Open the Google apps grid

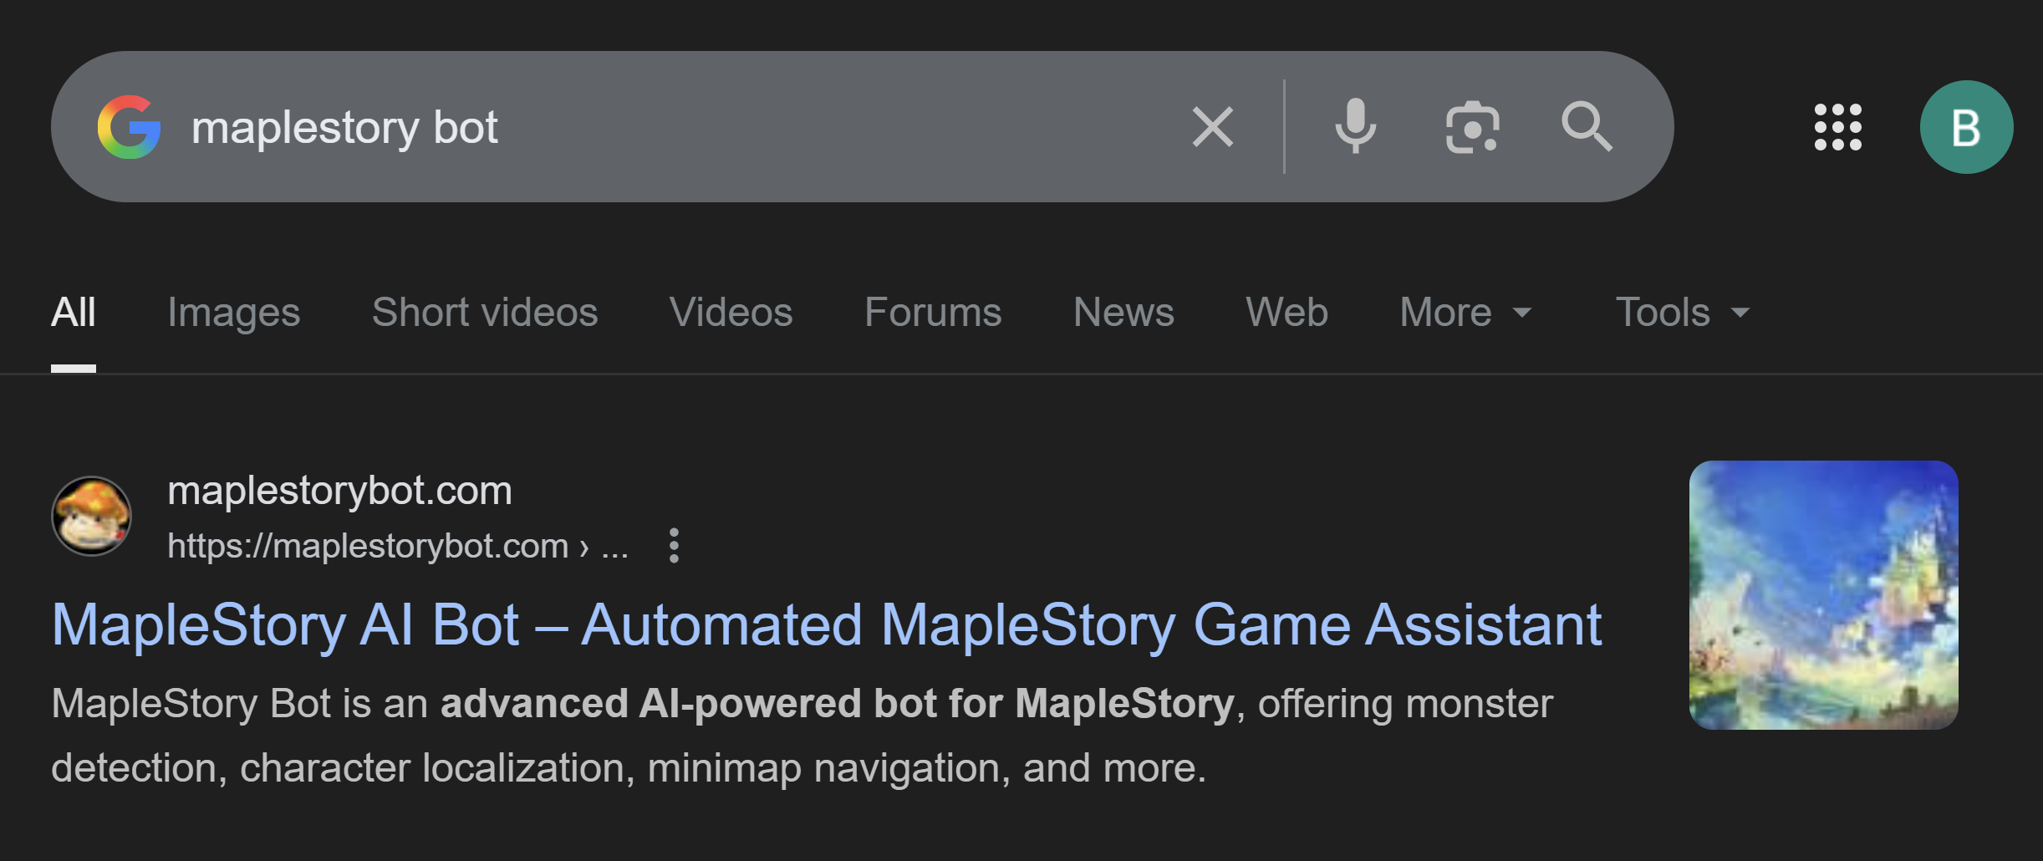[1837, 127]
